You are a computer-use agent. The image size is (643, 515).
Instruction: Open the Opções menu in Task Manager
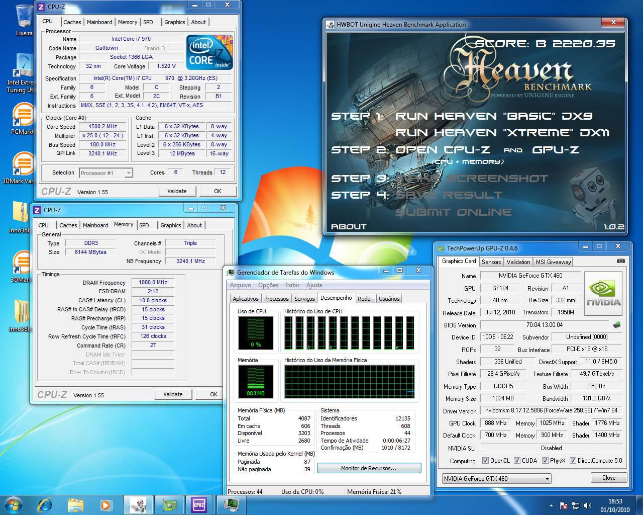click(268, 285)
